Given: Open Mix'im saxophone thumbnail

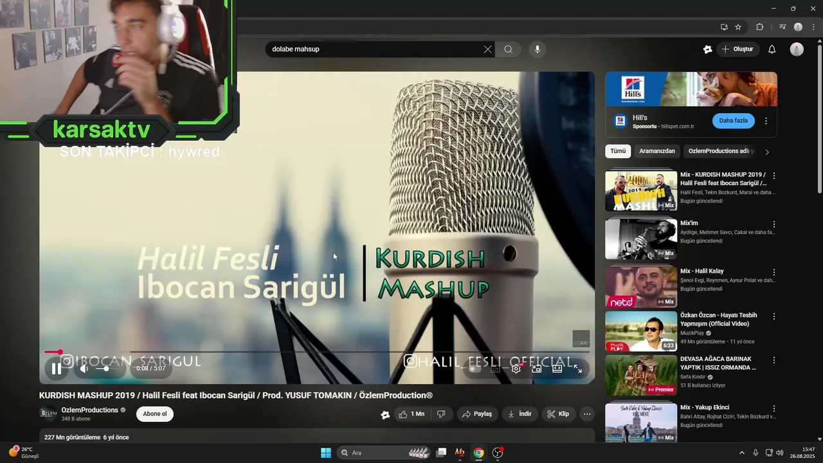Looking at the screenshot, I should click(x=641, y=239).
